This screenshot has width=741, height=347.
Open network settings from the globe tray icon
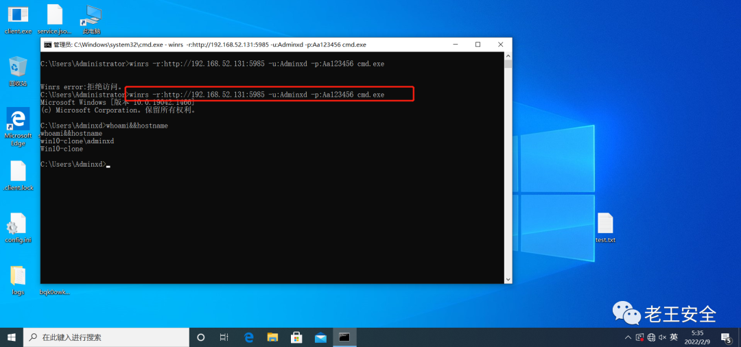pos(651,337)
